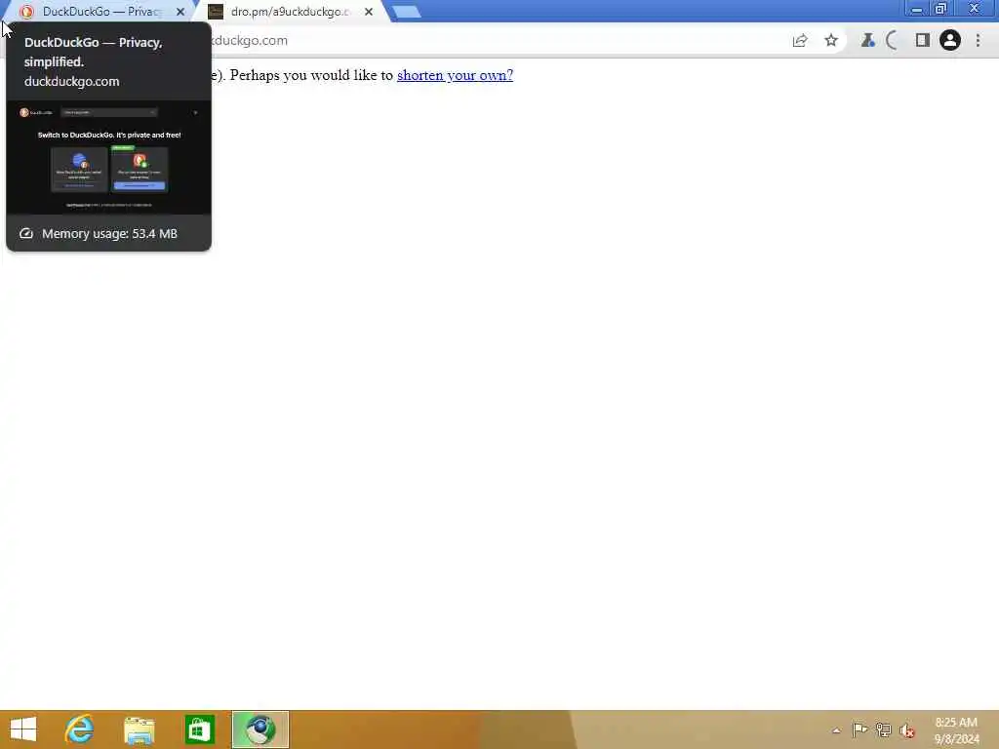Open the network status tray icon
The width and height of the screenshot is (999, 749).
coord(883,729)
